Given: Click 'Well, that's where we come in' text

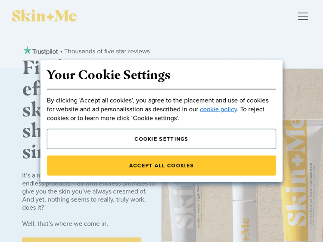Looking at the screenshot, I should pos(65,224).
